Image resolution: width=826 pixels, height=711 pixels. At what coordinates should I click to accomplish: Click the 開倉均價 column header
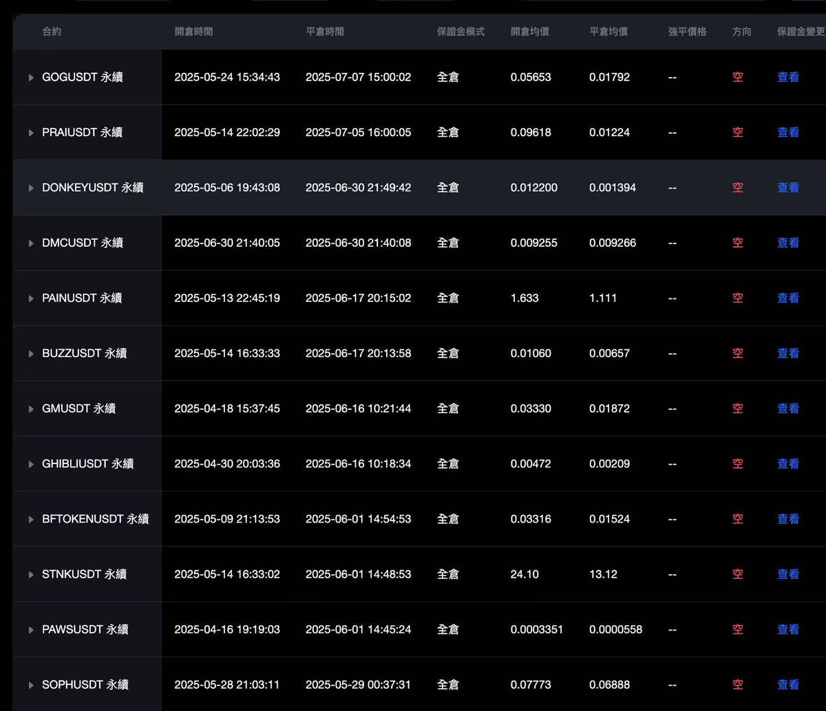pyautogui.click(x=530, y=32)
